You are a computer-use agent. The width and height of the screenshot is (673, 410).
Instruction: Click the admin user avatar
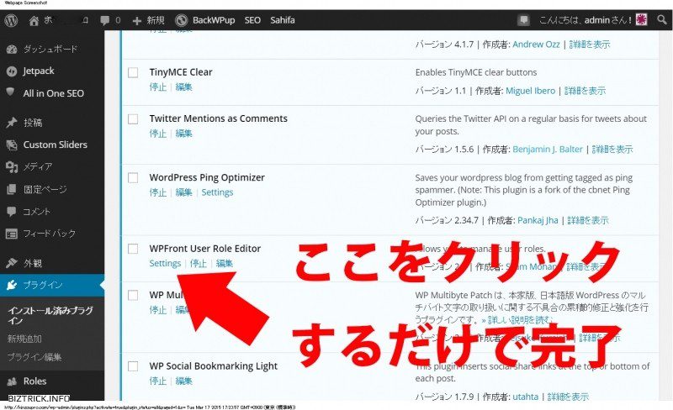point(642,19)
